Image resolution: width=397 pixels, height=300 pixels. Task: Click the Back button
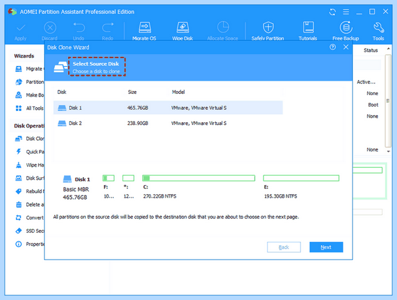point(284,247)
